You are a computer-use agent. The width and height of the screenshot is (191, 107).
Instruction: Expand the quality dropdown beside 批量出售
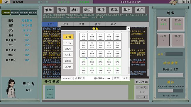click(67, 78)
